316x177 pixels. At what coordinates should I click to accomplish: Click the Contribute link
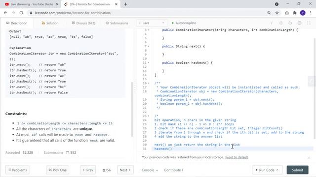coord(173,170)
